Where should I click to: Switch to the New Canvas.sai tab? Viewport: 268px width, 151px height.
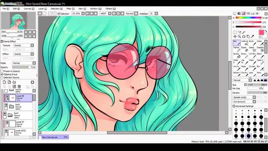coord(53,137)
